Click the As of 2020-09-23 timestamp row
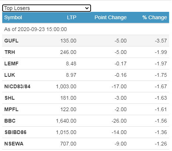The height and width of the screenshot is (151, 172). [85, 29]
